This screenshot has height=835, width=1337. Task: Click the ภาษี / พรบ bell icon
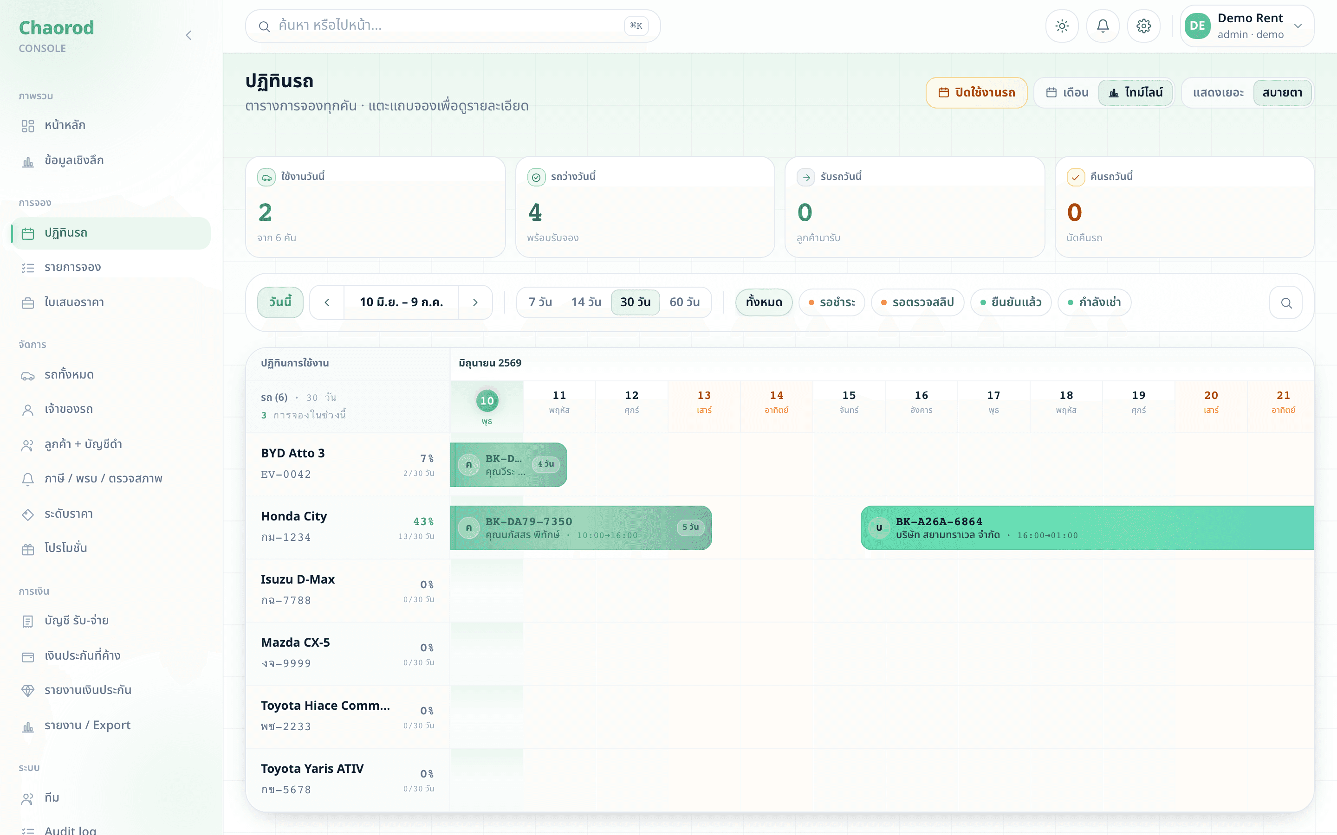click(x=28, y=479)
